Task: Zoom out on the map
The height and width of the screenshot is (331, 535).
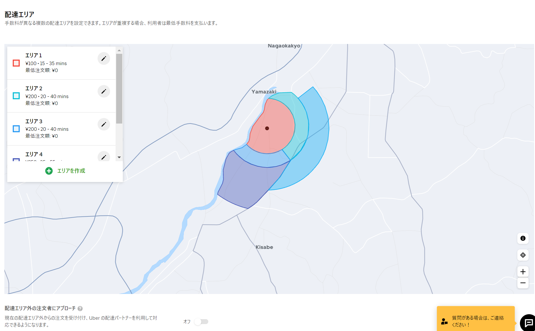Action: 523,283
